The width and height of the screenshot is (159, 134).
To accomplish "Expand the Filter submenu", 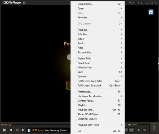I will tap(99, 48).
